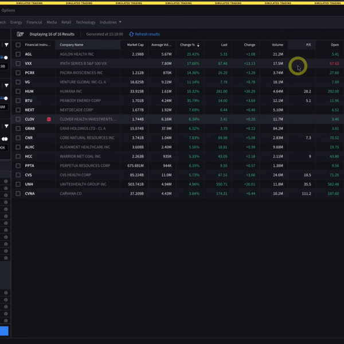This screenshot has width=344, height=344.
Task: Tick the AGL row checkbox
Action: 18,54
